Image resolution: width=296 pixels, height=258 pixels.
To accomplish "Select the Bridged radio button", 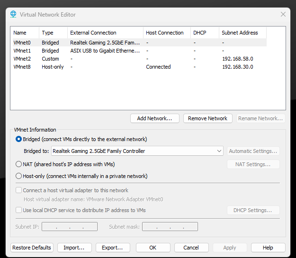I will click(x=18, y=139).
